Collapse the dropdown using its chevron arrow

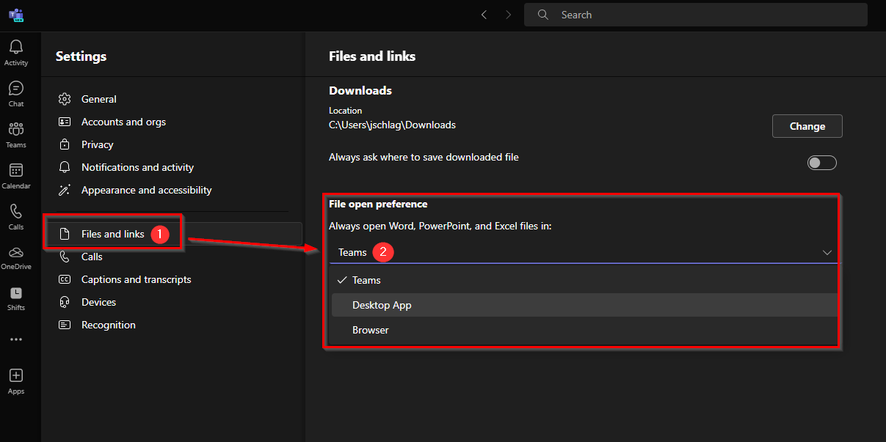pos(827,252)
